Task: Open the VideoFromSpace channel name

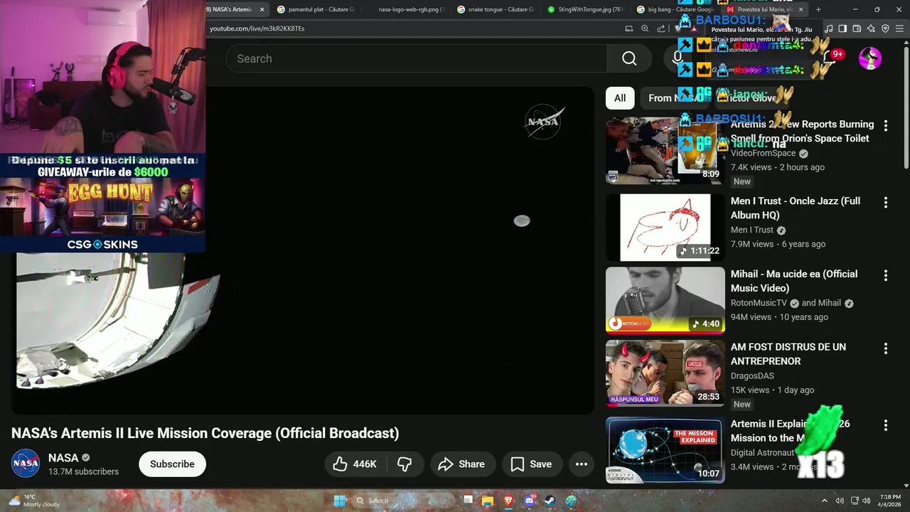Action: coord(763,153)
